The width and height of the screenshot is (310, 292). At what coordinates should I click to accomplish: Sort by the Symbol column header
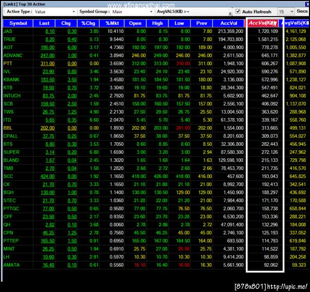click(x=18, y=23)
